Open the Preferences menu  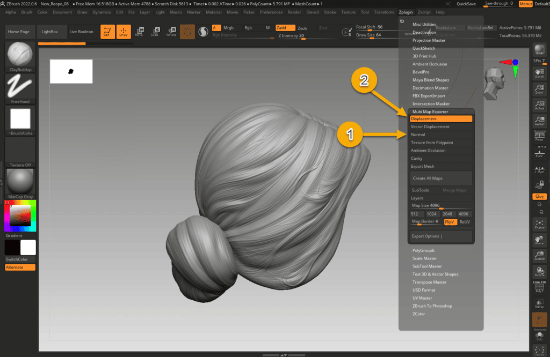[271, 12]
